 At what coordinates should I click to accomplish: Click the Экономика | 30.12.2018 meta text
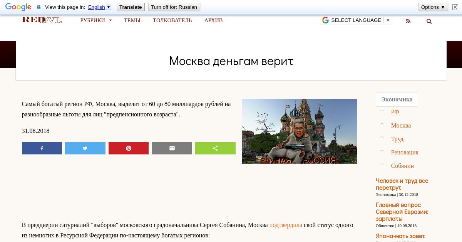(397, 194)
